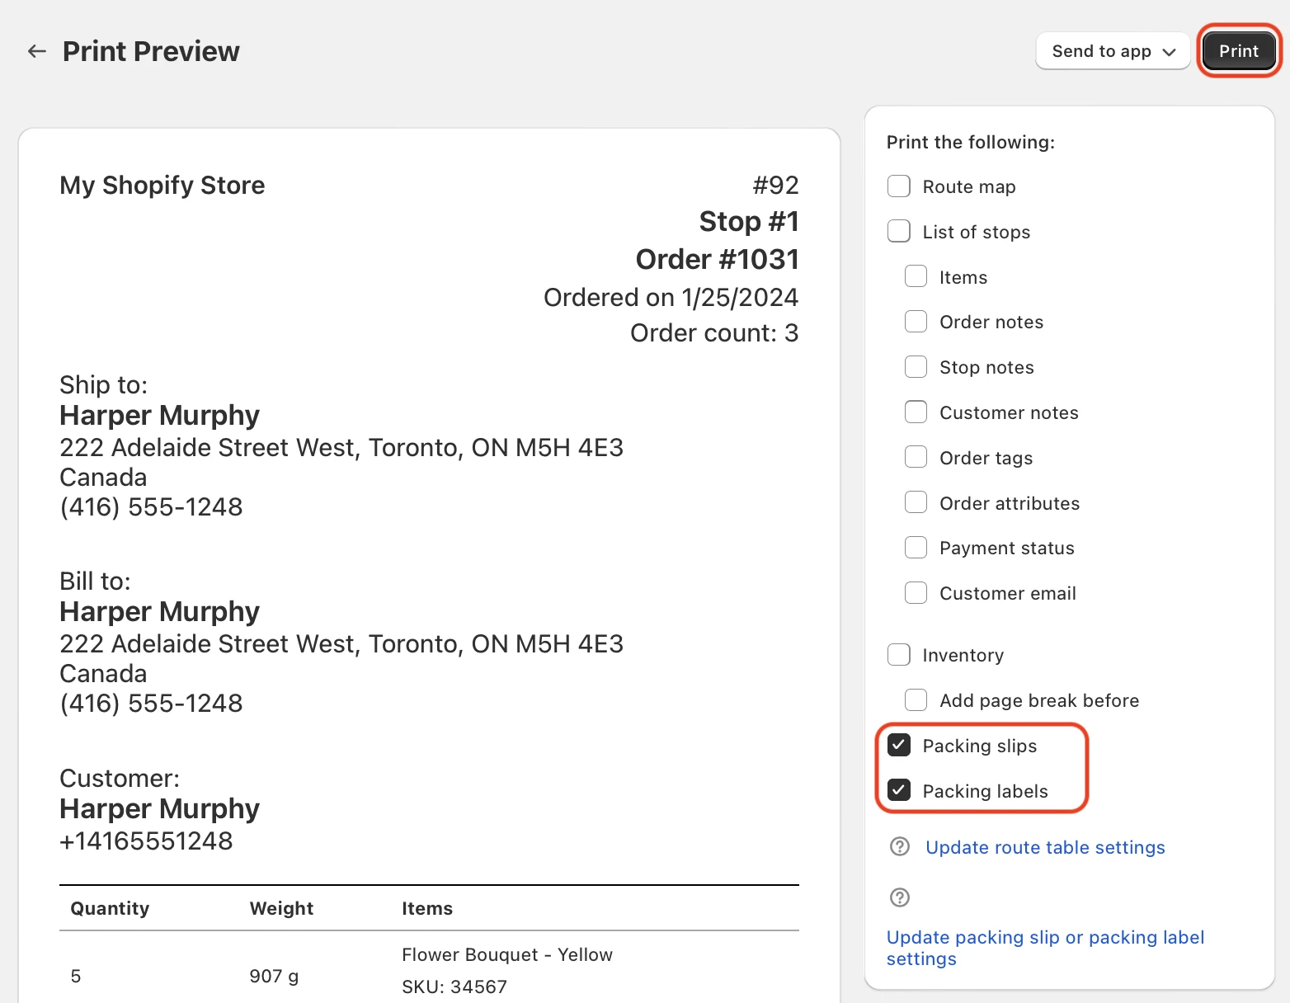This screenshot has width=1290, height=1003.
Task: Click the Print button
Action: pyautogui.click(x=1239, y=51)
